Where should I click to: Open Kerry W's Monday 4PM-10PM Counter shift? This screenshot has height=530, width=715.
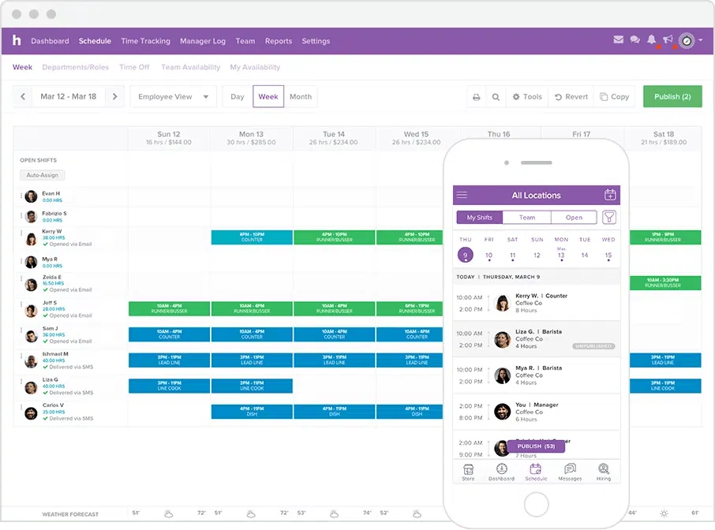(252, 237)
